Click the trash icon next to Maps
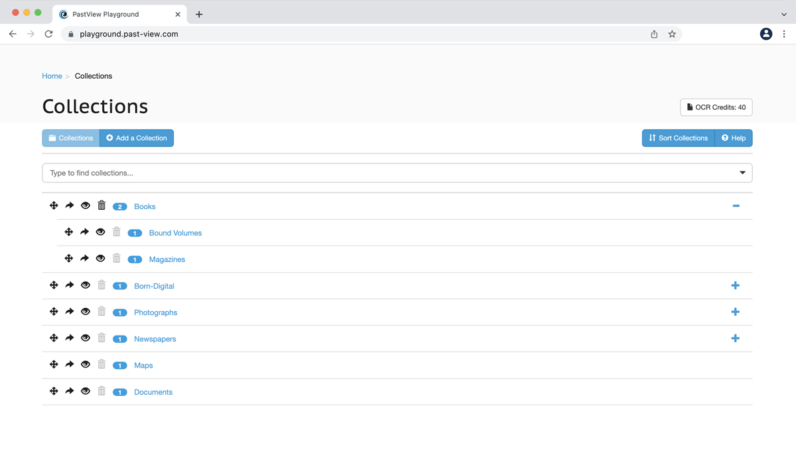The height and width of the screenshot is (474, 796). click(101, 365)
